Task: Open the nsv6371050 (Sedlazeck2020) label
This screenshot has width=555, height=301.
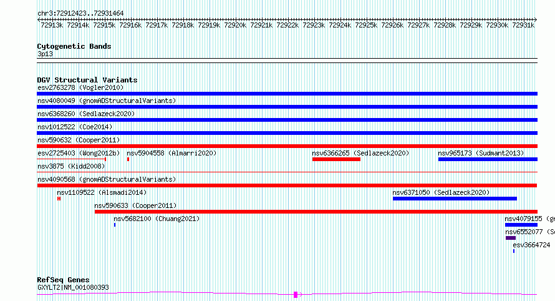Action: click(x=441, y=192)
